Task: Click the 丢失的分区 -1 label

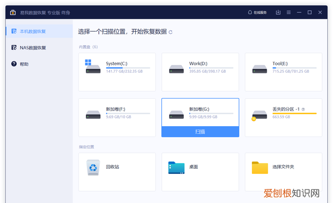Action: tap(286, 109)
